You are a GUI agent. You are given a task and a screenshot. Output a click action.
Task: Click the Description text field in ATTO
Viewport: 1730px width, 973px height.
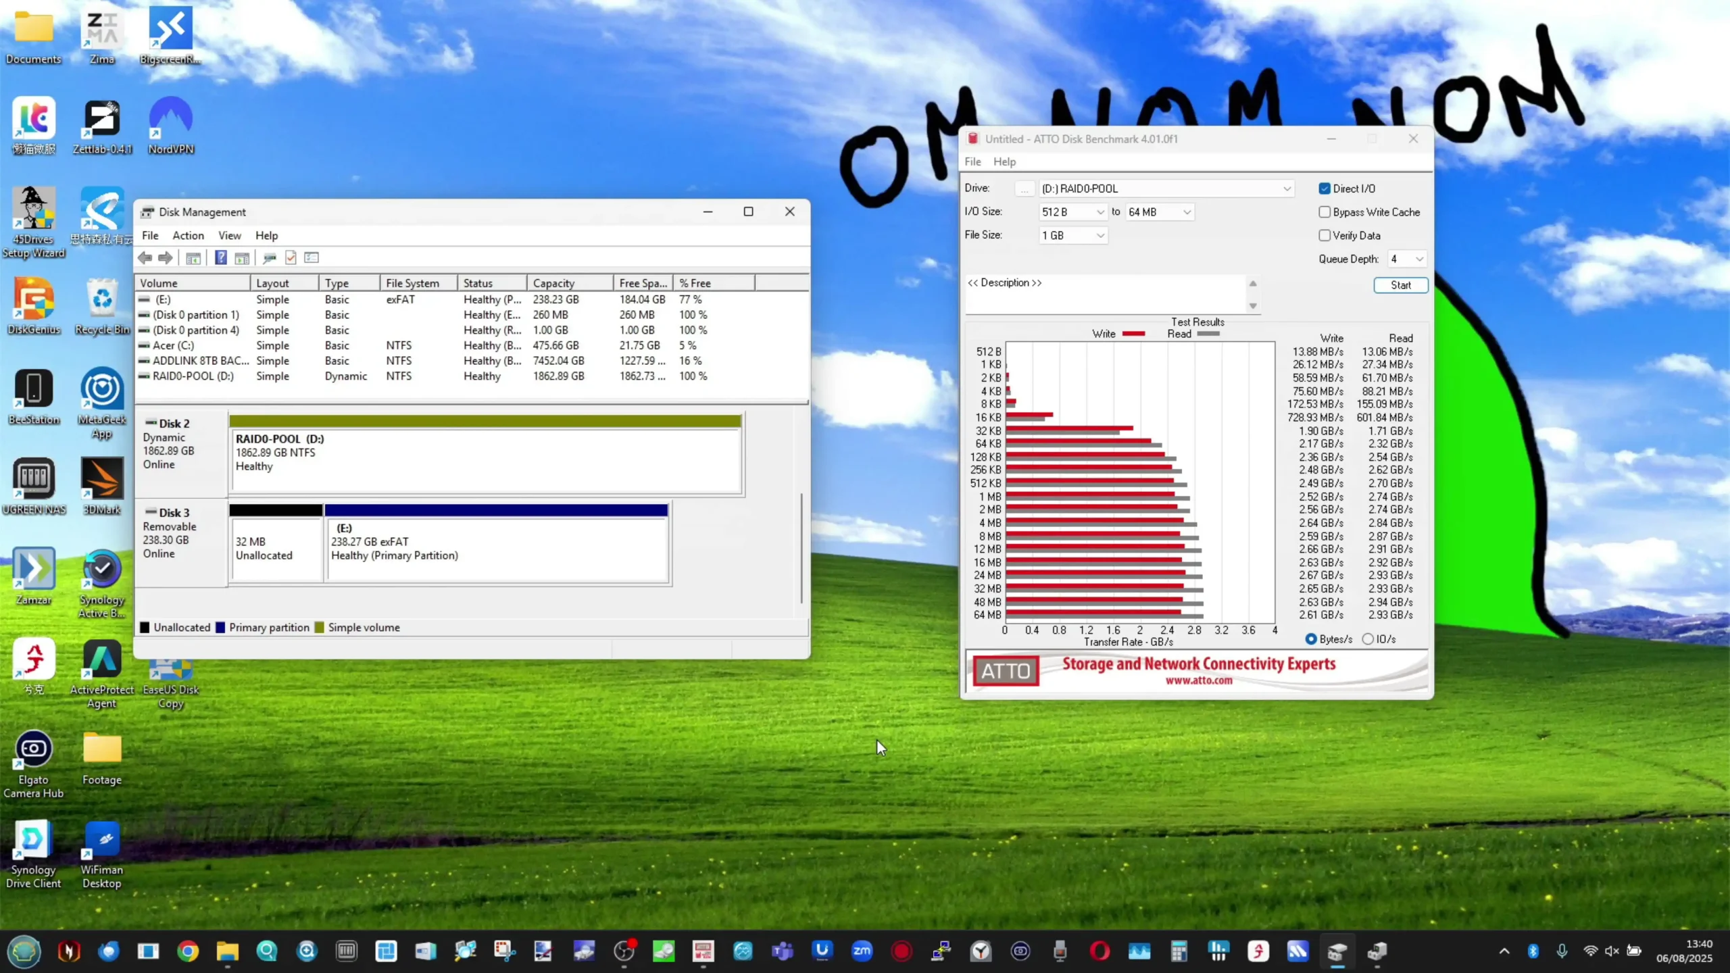coord(1106,294)
